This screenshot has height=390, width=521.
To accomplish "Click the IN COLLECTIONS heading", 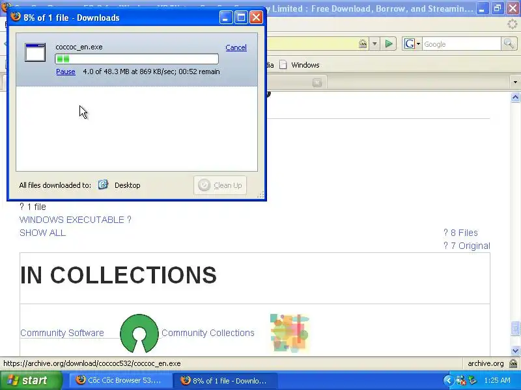I will pos(119,275).
